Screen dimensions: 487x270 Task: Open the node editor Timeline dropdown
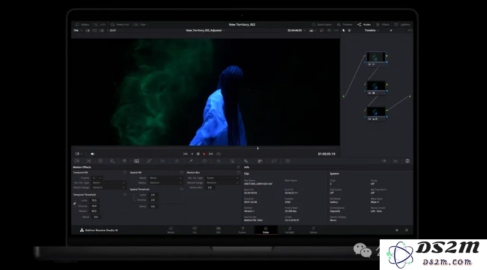click(372, 30)
